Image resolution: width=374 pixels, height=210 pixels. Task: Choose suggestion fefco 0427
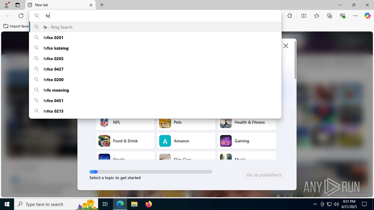click(x=155, y=69)
